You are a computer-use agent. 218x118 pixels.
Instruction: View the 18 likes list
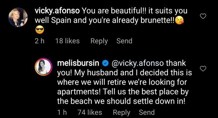[x=67, y=41]
